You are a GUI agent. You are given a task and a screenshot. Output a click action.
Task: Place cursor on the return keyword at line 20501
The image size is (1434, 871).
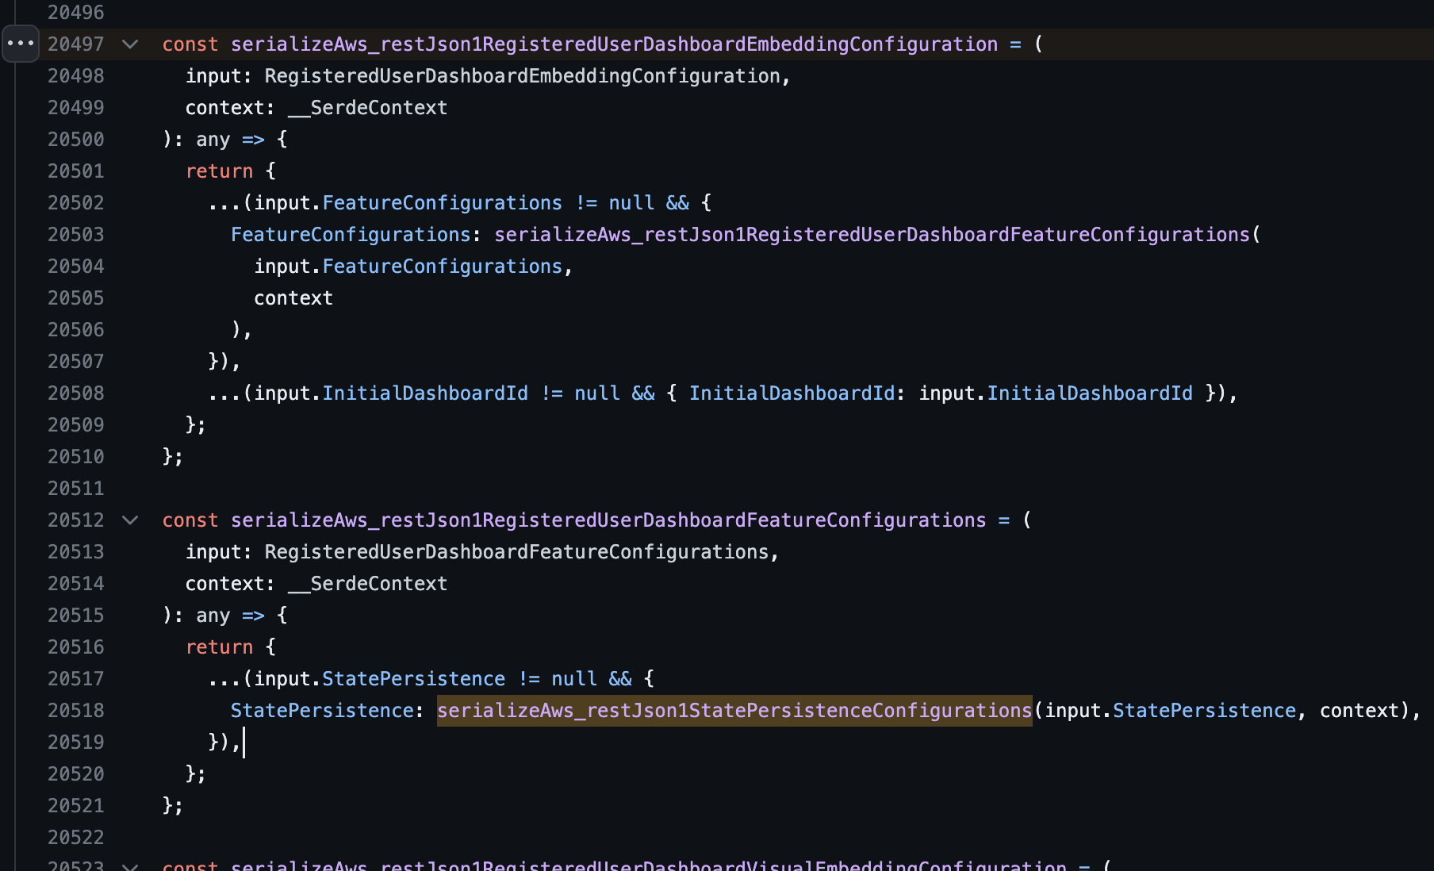[219, 171]
